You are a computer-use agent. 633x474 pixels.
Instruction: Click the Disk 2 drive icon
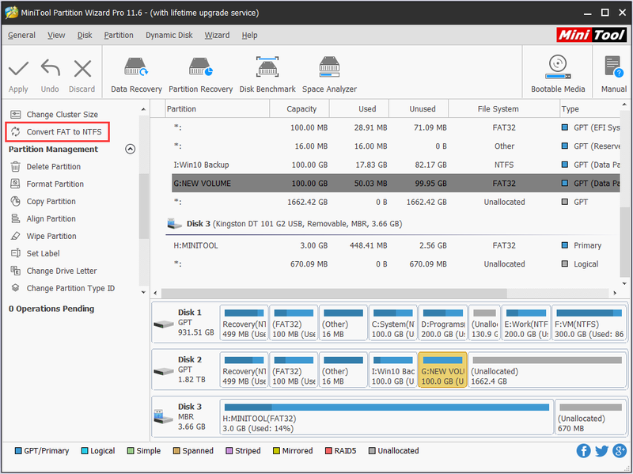pyautogui.click(x=164, y=370)
